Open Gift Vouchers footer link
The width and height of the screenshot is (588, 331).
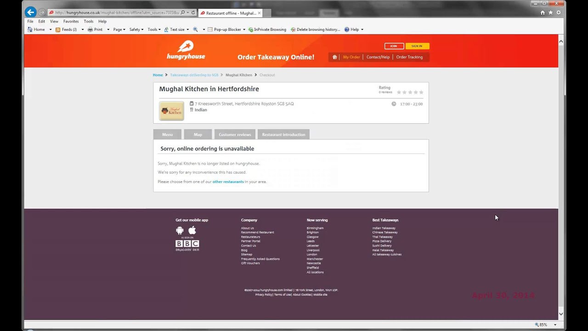(250, 263)
